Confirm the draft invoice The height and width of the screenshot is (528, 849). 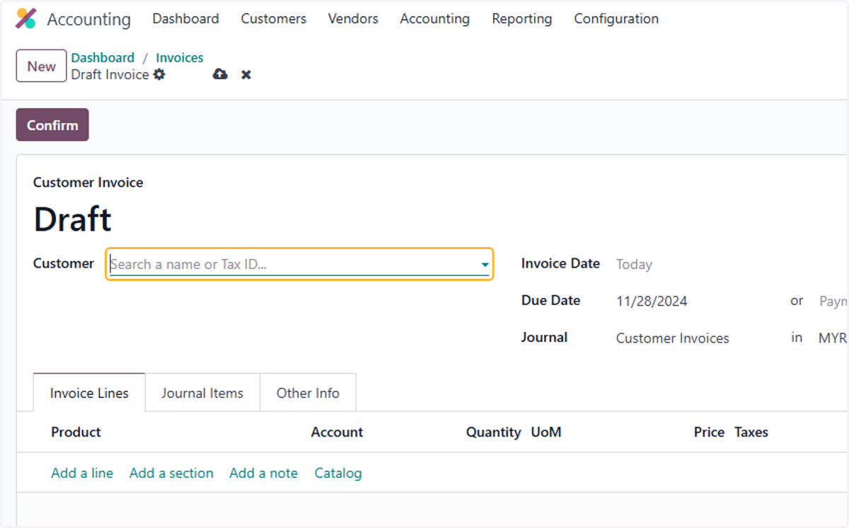(x=52, y=125)
